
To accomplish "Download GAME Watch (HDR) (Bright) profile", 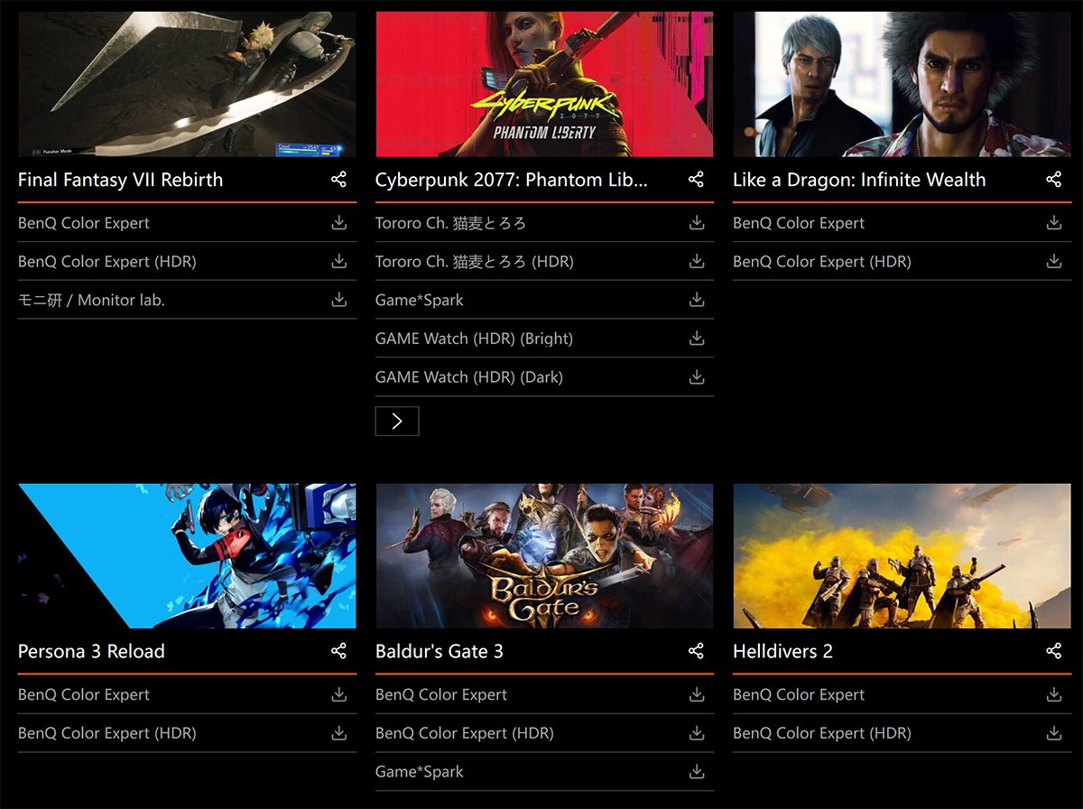I will [697, 339].
